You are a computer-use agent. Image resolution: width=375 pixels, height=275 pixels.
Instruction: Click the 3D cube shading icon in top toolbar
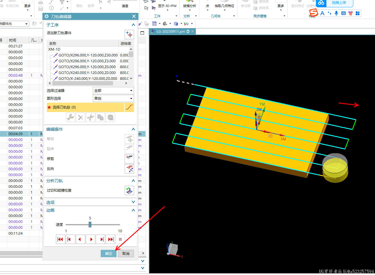point(176,24)
